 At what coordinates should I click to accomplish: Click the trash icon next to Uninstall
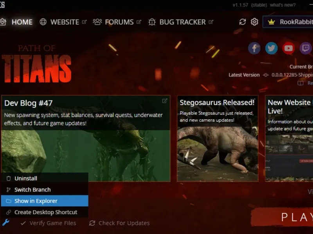(x=8, y=178)
